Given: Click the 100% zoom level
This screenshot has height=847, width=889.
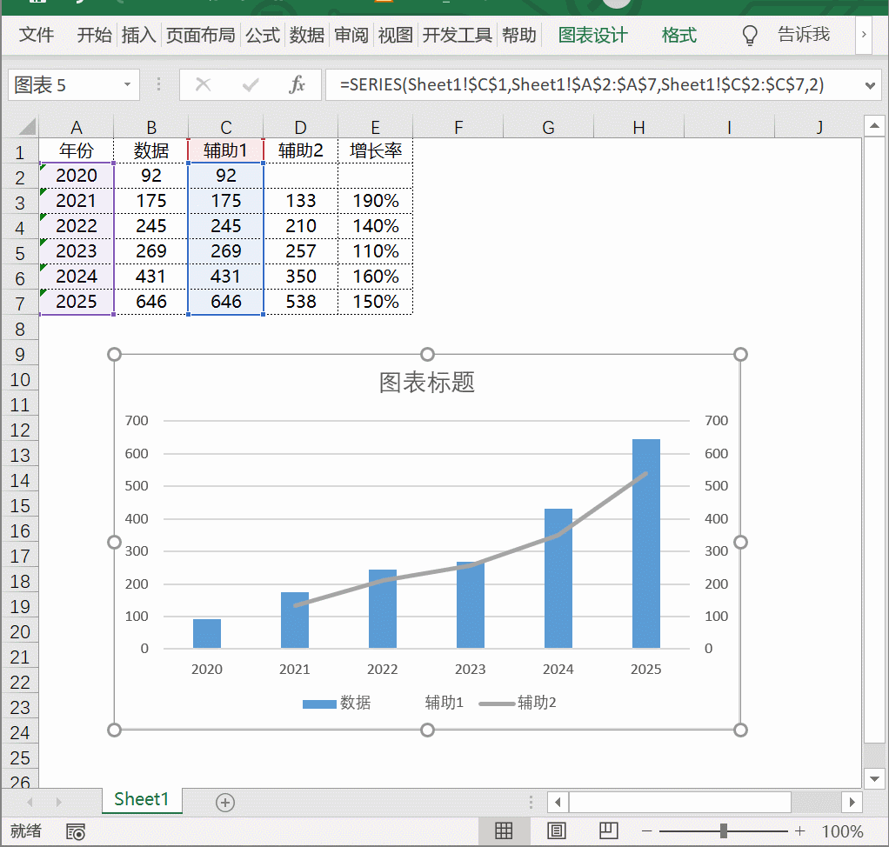Looking at the screenshot, I should click(842, 831).
